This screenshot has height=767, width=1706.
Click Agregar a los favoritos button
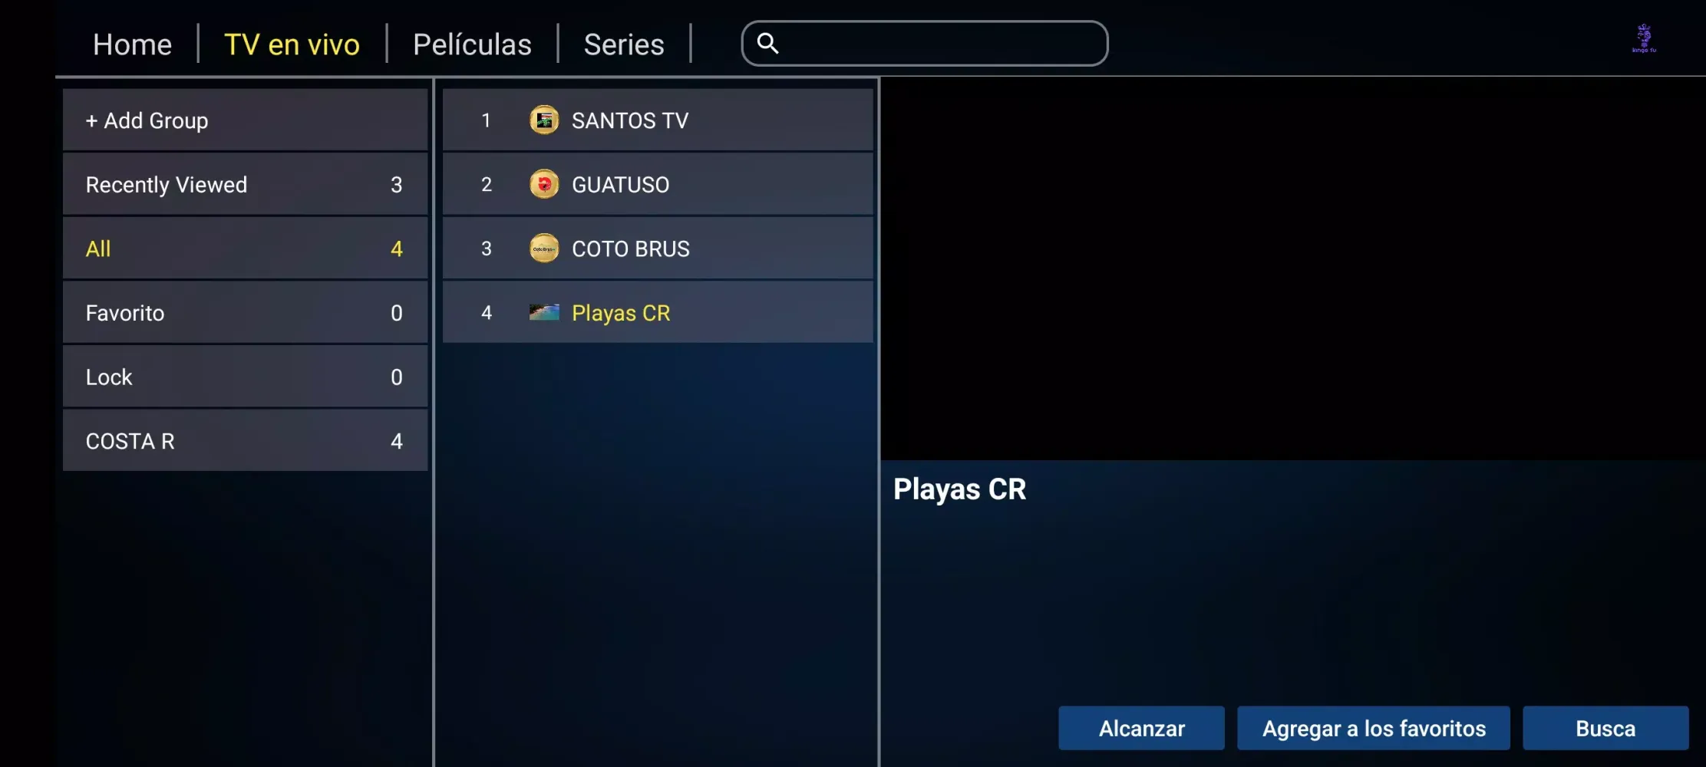(x=1374, y=728)
